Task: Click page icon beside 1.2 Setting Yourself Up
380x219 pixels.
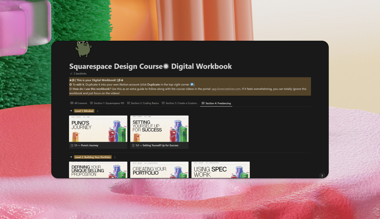Action: (133, 145)
